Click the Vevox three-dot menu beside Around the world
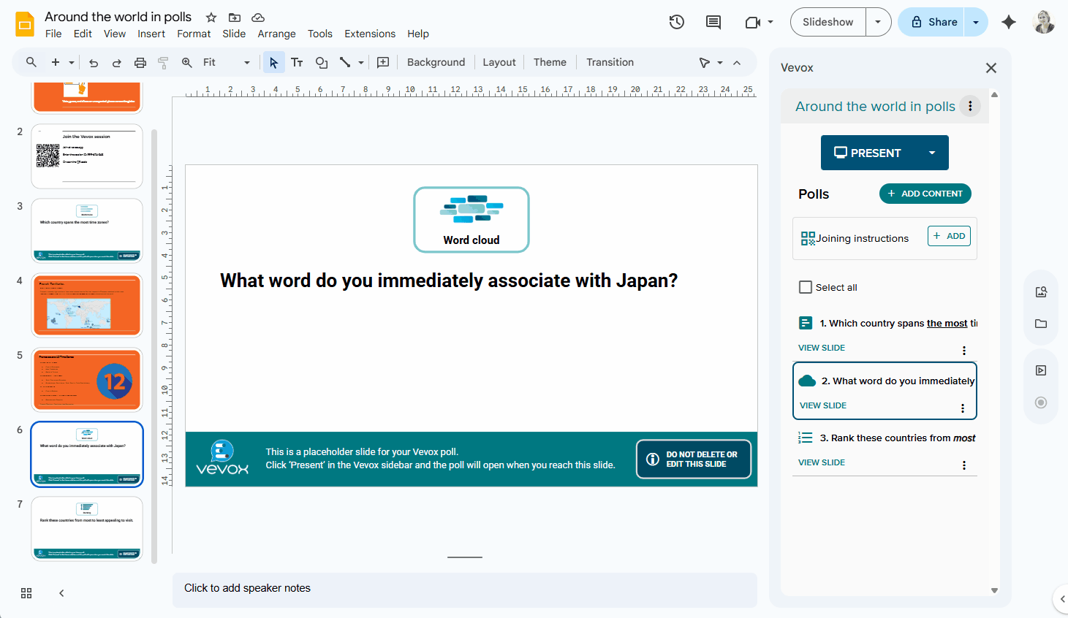 [x=970, y=105]
